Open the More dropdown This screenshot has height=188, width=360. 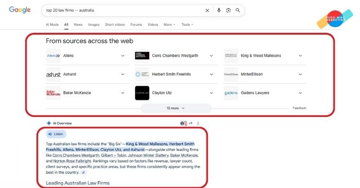click(170, 25)
